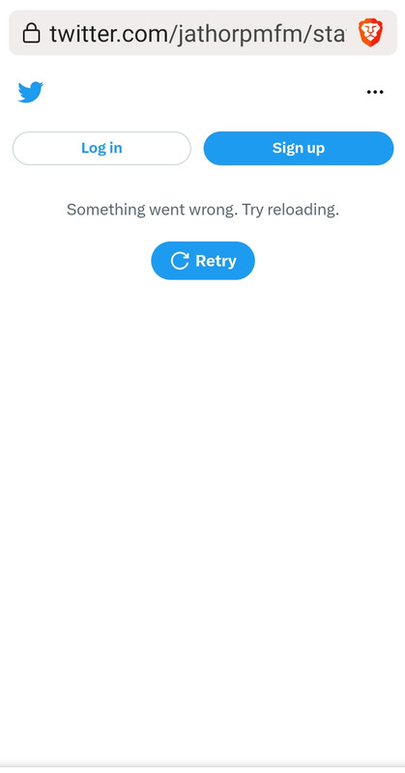The height and width of the screenshot is (773, 405).
Task: View site connection info via lock icon
Action: tap(32, 33)
